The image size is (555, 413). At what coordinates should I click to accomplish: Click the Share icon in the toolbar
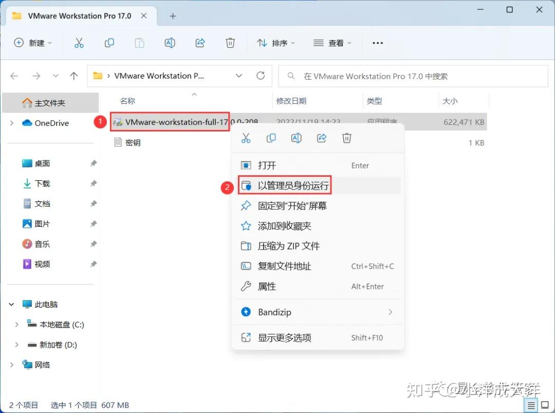coord(200,43)
